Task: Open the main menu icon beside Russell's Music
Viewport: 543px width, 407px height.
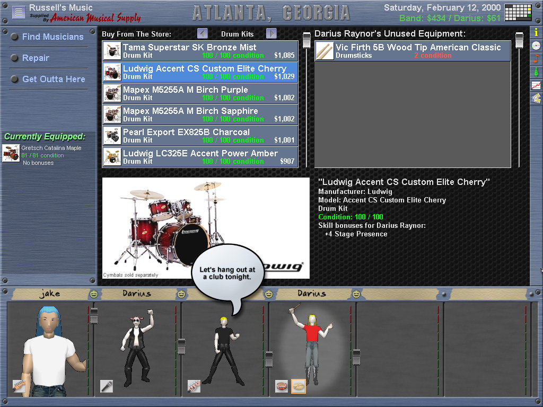Action: (x=19, y=13)
